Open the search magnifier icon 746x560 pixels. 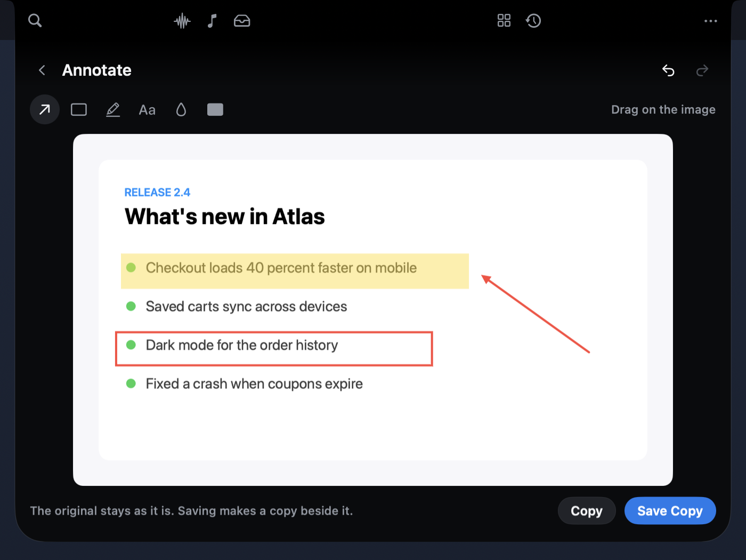(x=35, y=21)
